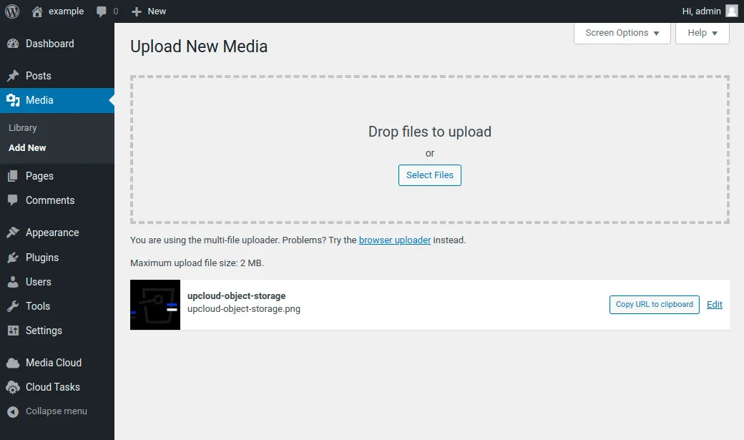Open Dashboard via its gauge icon
Screen dimensions: 744x440
pos(13,44)
